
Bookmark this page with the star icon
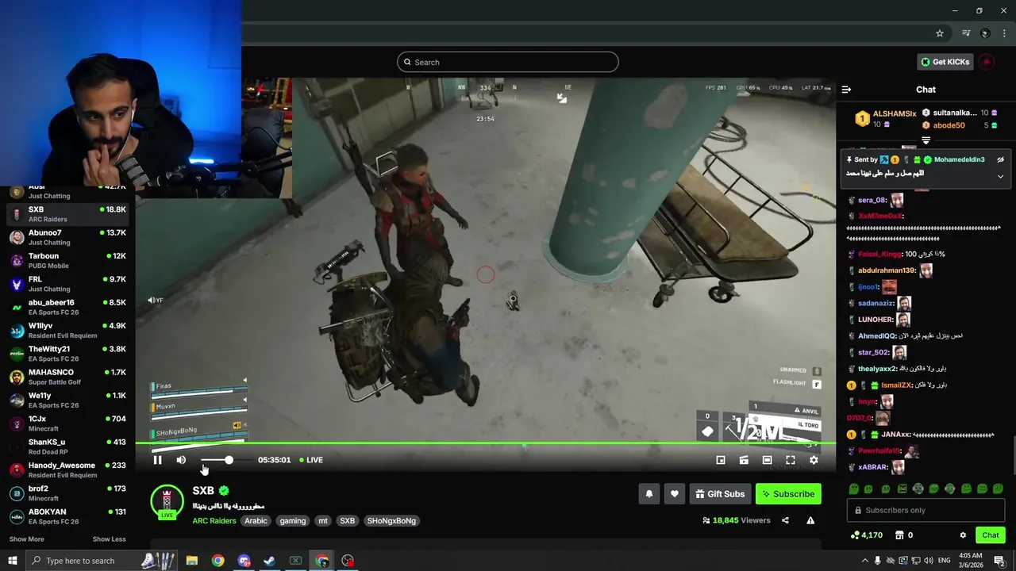(940, 33)
